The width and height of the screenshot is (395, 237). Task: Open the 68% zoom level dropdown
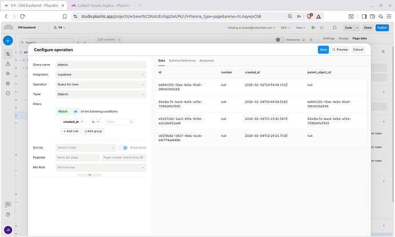coord(286,27)
